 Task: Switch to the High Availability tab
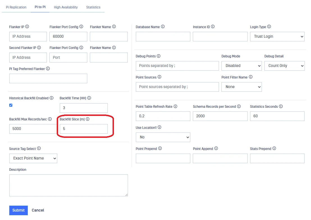click(x=66, y=7)
